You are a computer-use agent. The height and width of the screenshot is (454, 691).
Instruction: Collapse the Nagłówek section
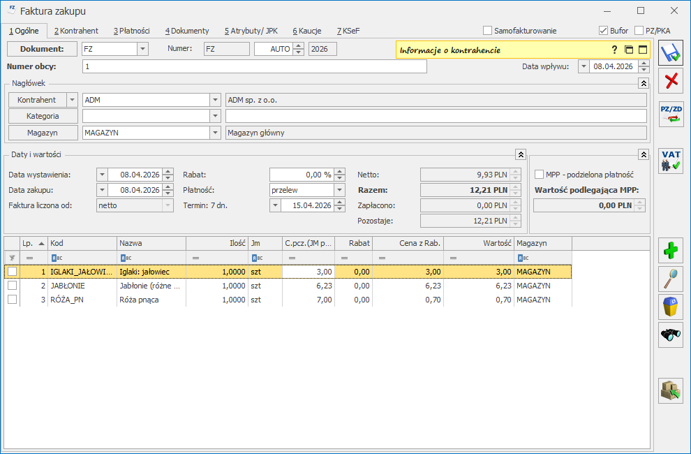point(643,83)
